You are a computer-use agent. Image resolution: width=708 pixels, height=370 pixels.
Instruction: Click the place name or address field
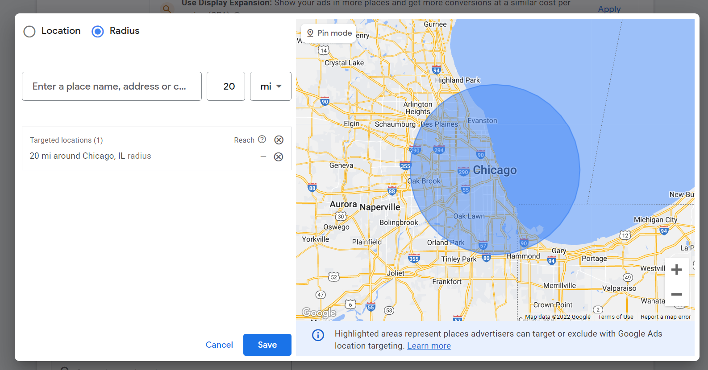pyautogui.click(x=112, y=86)
